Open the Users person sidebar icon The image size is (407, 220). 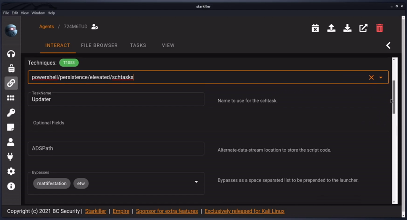[x=11, y=142]
